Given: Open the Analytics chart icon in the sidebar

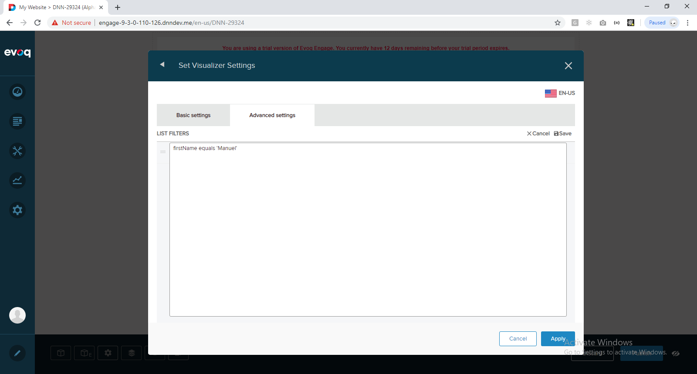Looking at the screenshot, I should [x=17, y=180].
